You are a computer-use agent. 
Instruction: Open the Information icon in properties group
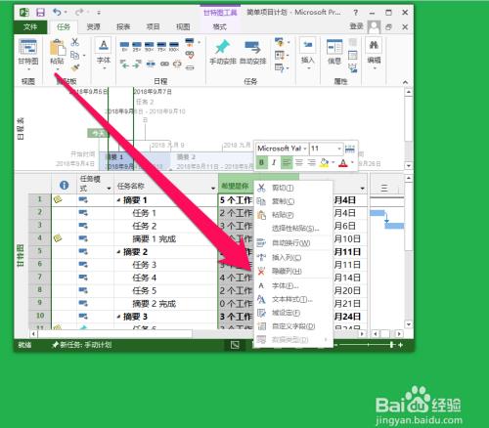click(x=334, y=51)
